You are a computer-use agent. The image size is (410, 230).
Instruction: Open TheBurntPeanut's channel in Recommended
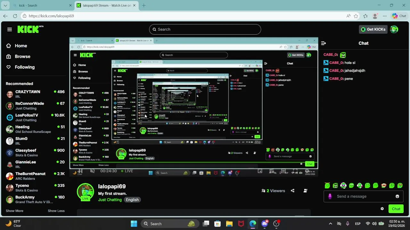pos(35,176)
